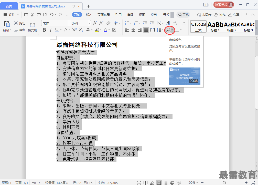Toggle left text alignment
This screenshot has height=185, width=258.
pyautogui.click(x=127, y=30)
